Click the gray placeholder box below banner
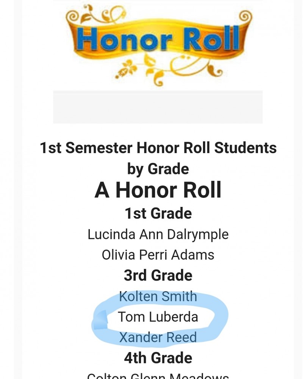The width and height of the screenshot is (303, 379). click(158, 107)
